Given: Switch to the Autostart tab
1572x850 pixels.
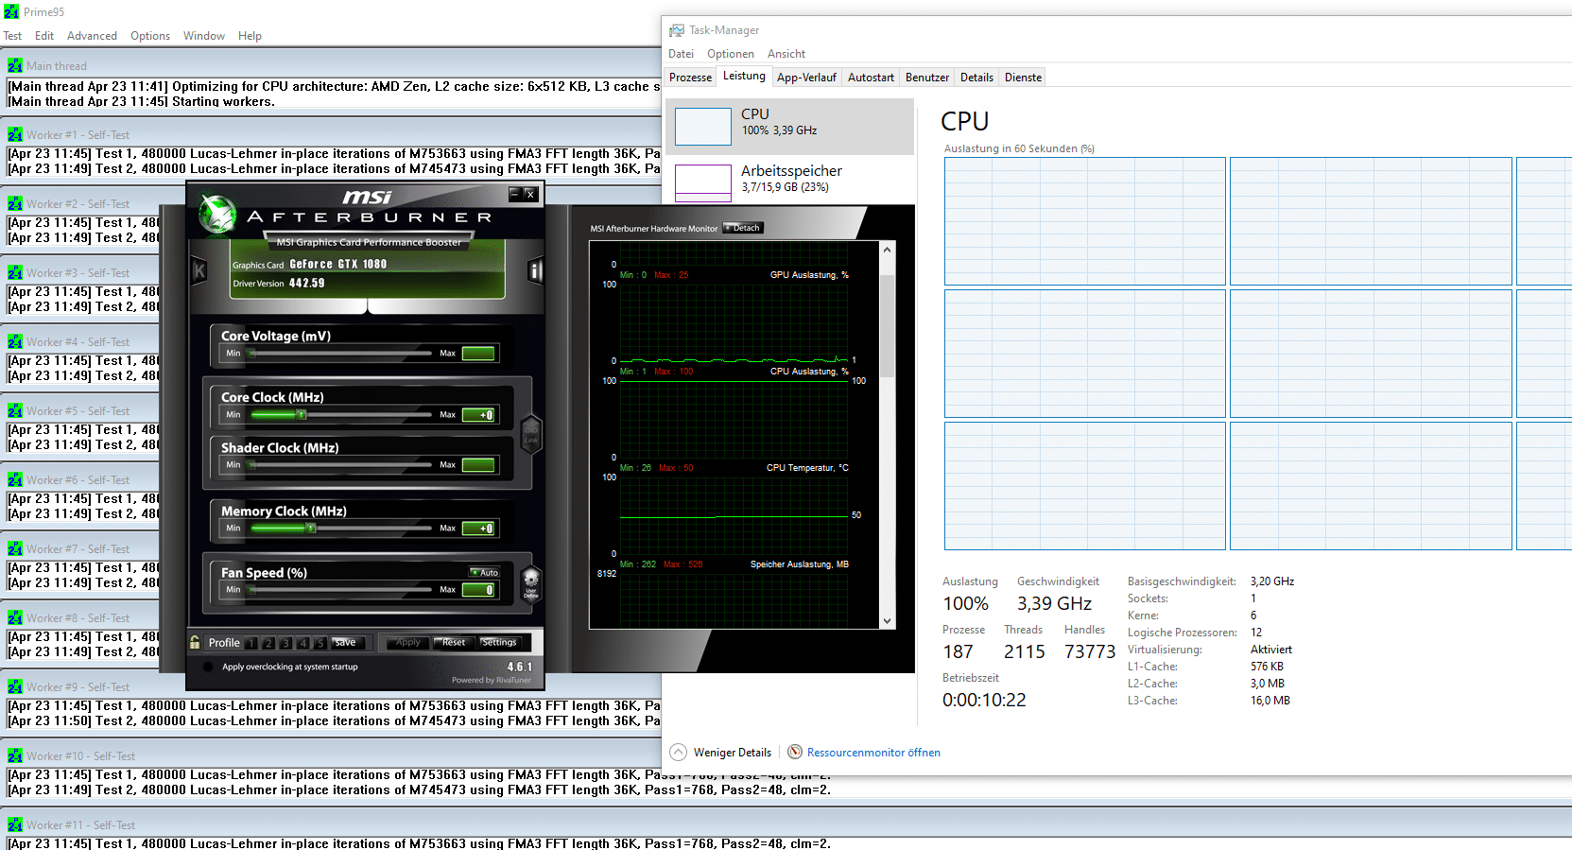Looking at the screenshot, I should (871, 78).
